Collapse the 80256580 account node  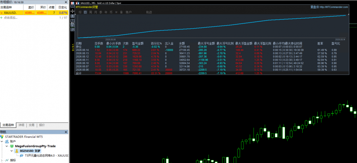point(12,151)
